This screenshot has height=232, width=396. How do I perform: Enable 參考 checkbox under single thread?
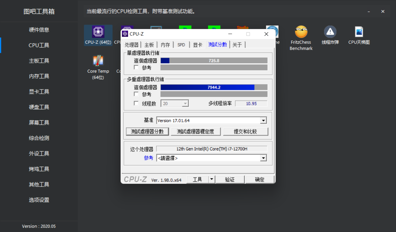136,67
